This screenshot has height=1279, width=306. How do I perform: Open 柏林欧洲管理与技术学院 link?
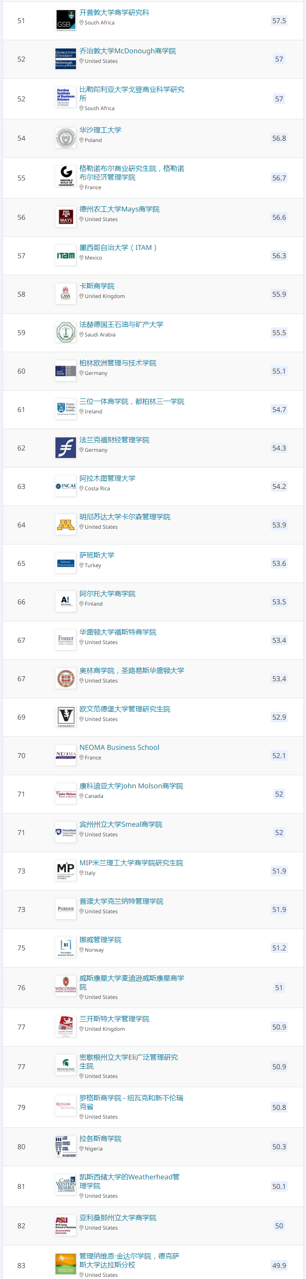[117, 364]
